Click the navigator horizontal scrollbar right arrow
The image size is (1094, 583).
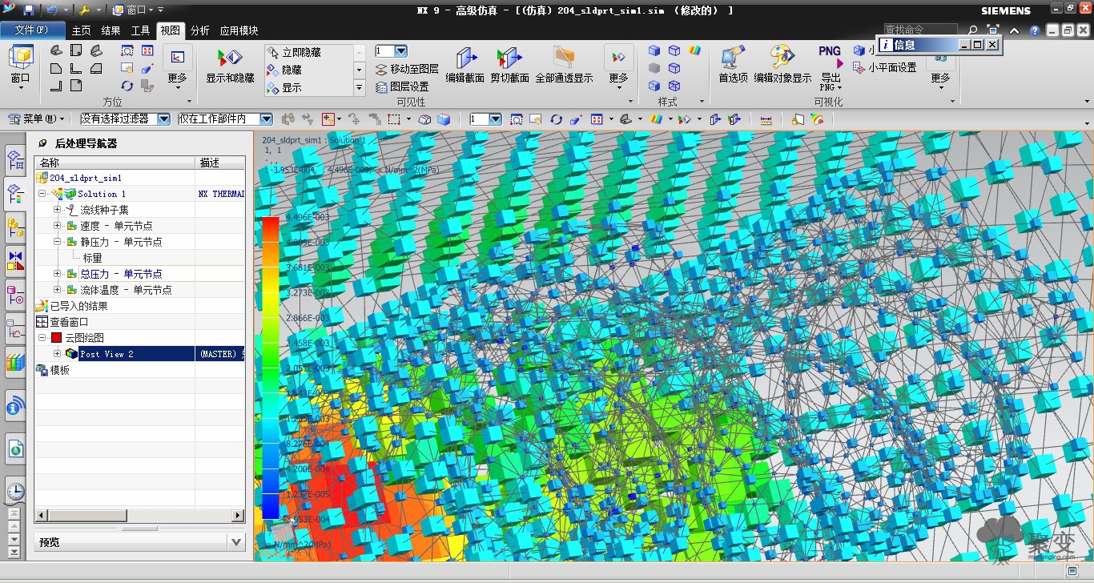click(238, 515)
